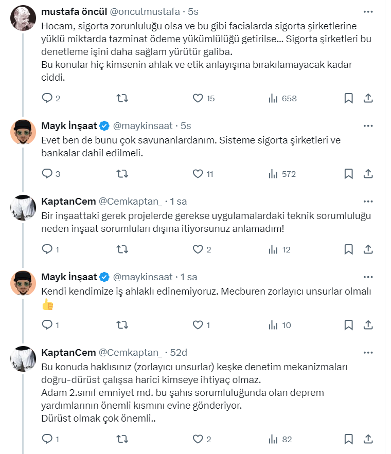View analytics showing 658 views
The height and width of the screenshot is (454, 391).
(282, 98)
